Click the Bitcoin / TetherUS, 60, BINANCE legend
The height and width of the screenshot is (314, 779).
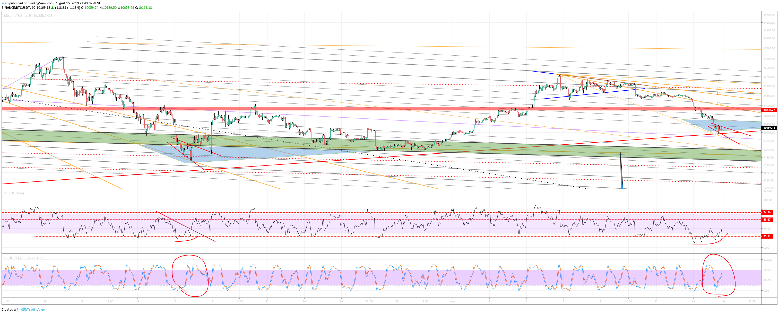[x=28, y=16]
